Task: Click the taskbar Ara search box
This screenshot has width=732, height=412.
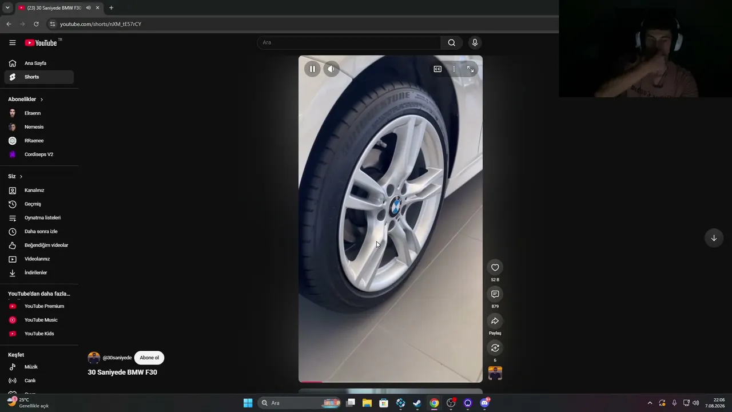Action: pyautogui.click(x=300, y=403)
